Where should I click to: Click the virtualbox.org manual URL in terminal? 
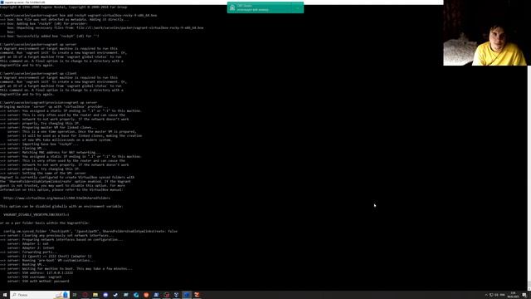click(x=57, y=198)
